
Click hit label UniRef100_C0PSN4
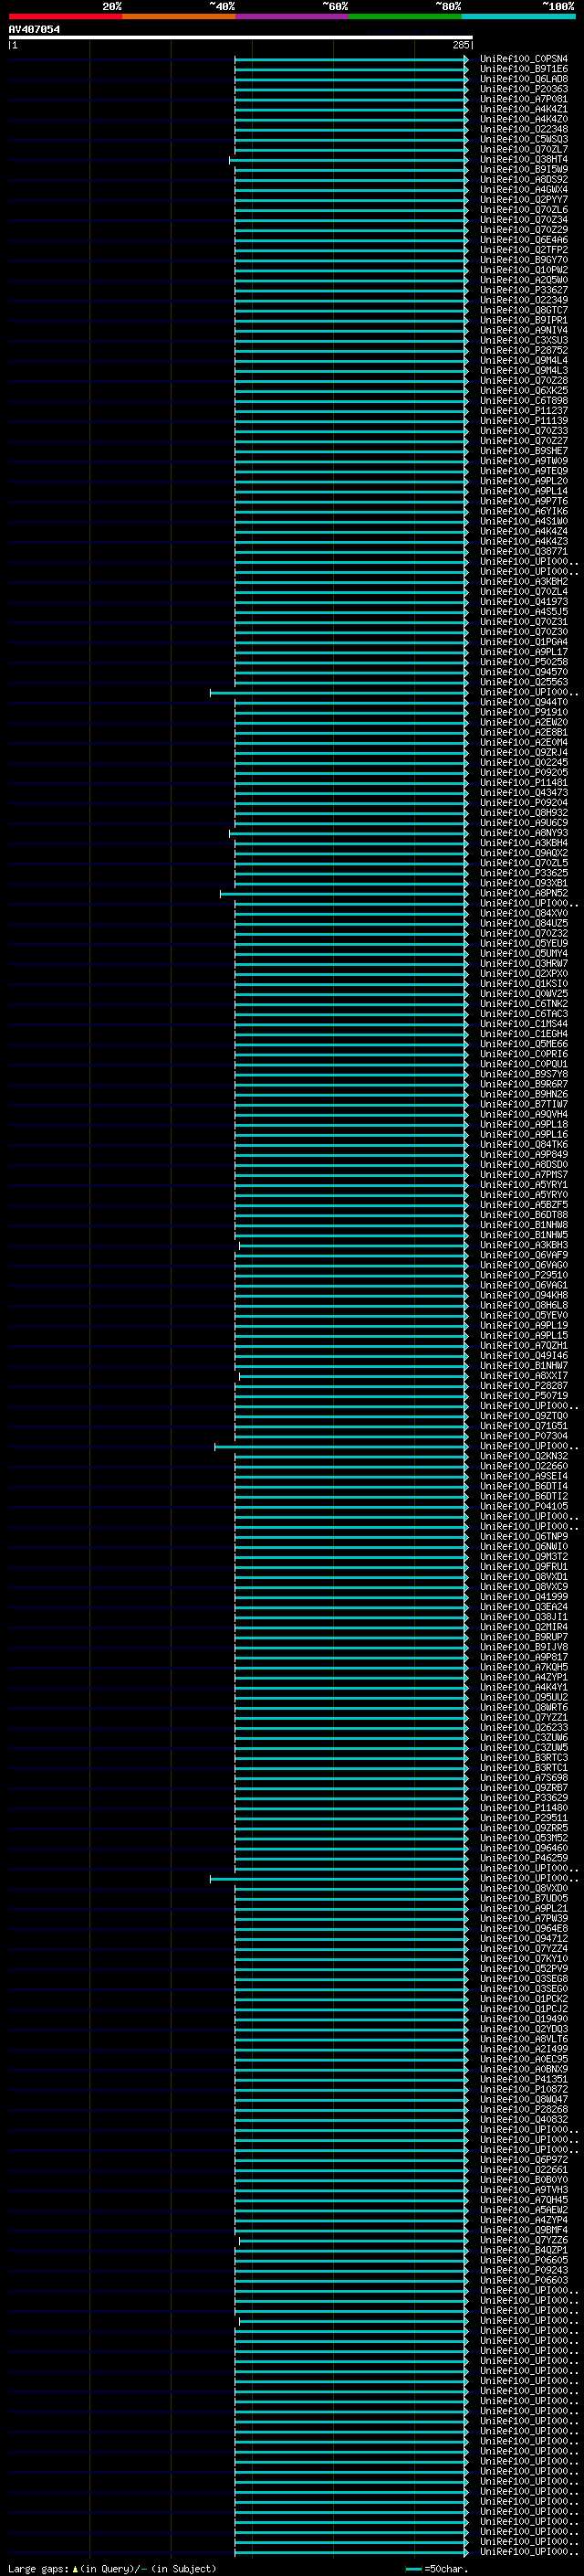pos(524,59)
